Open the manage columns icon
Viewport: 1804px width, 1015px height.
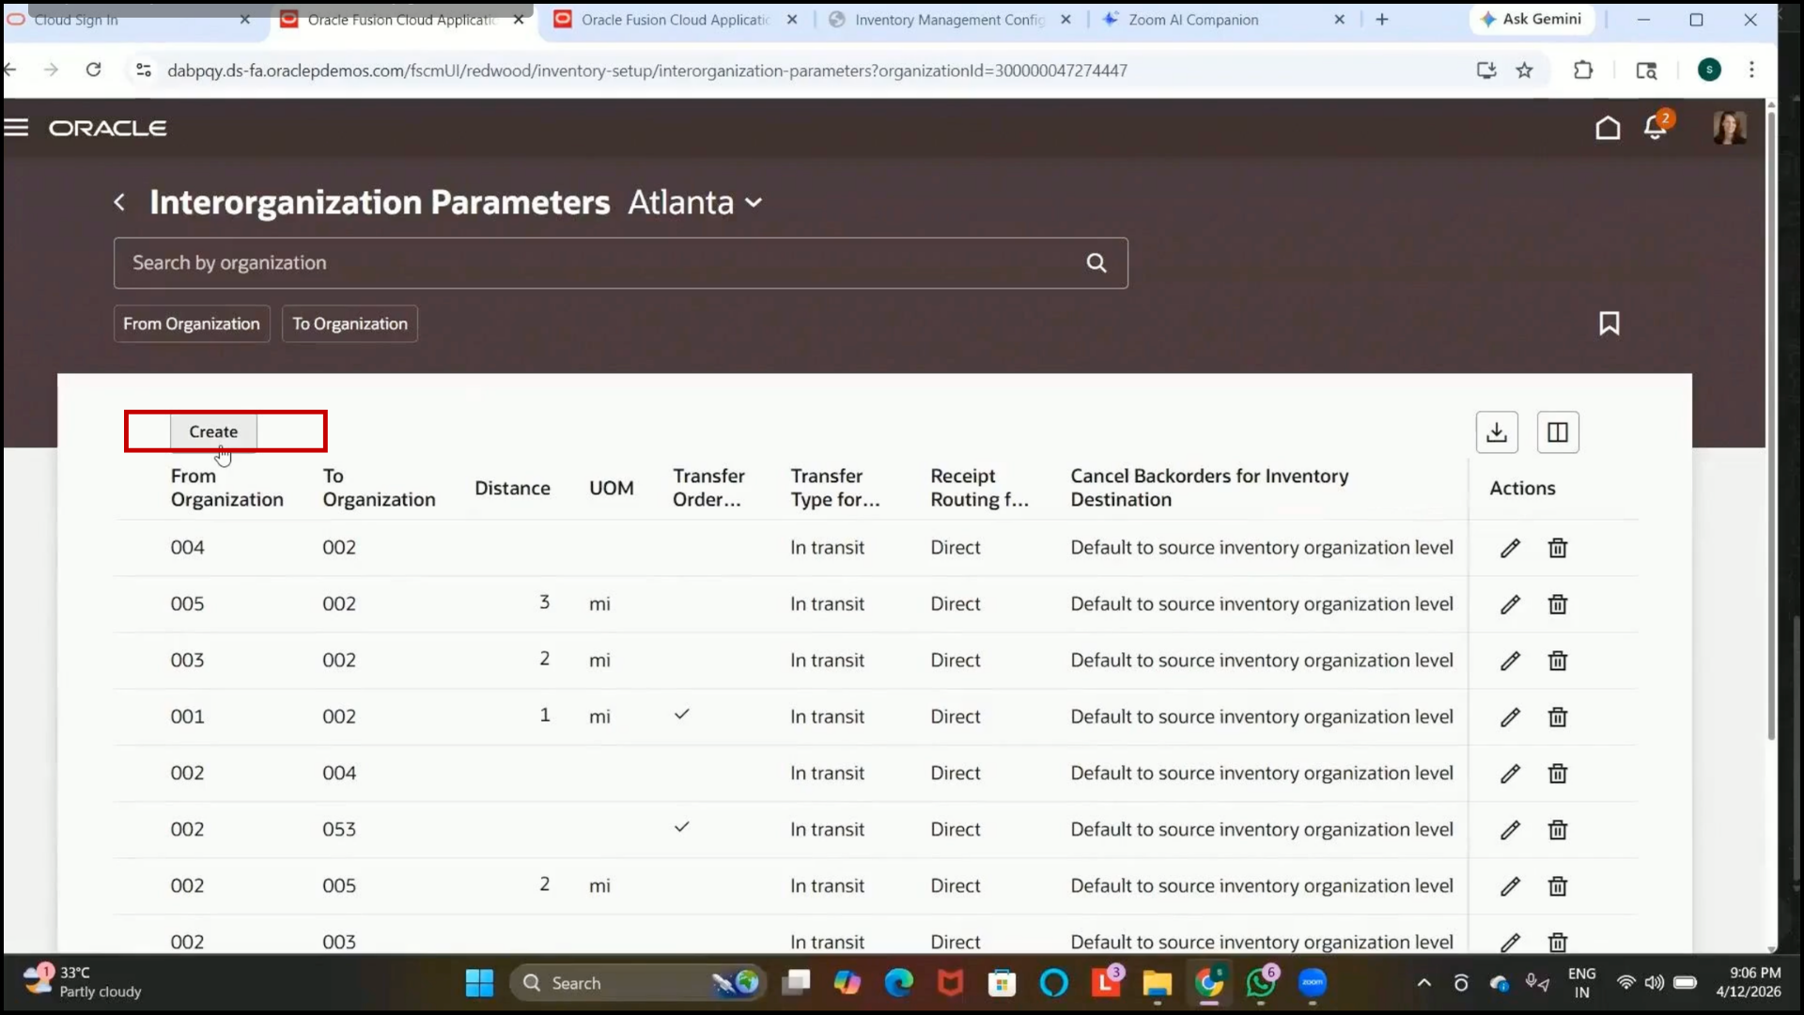pyautogui.click(x=1558, y=432)
